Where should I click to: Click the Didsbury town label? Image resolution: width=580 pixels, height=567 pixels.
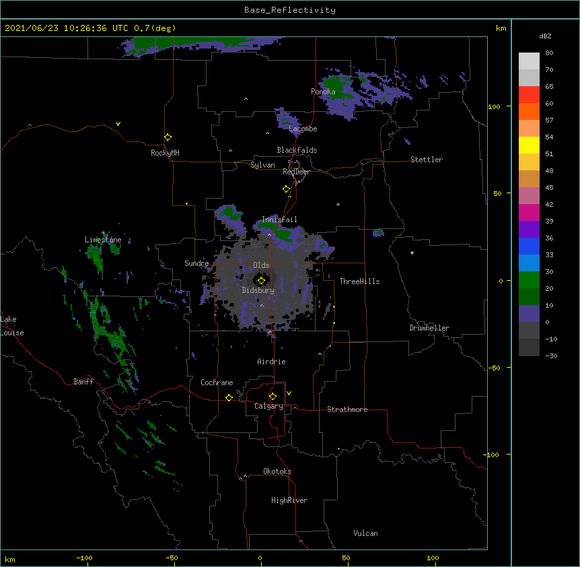coord(258,290)
